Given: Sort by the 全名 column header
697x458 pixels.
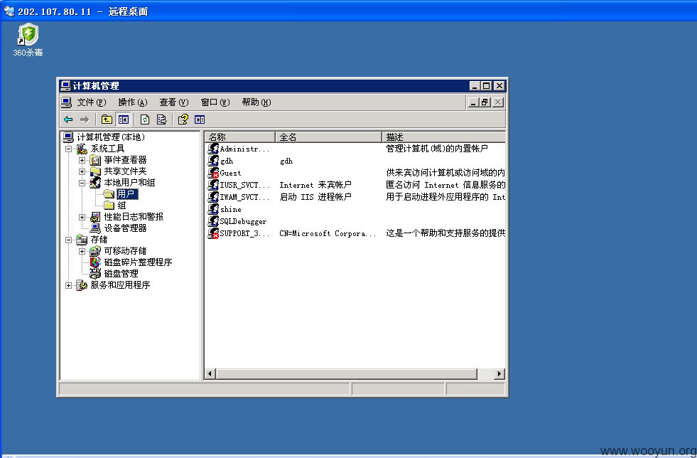Looking at the screenshot, I should click(328, 137).
